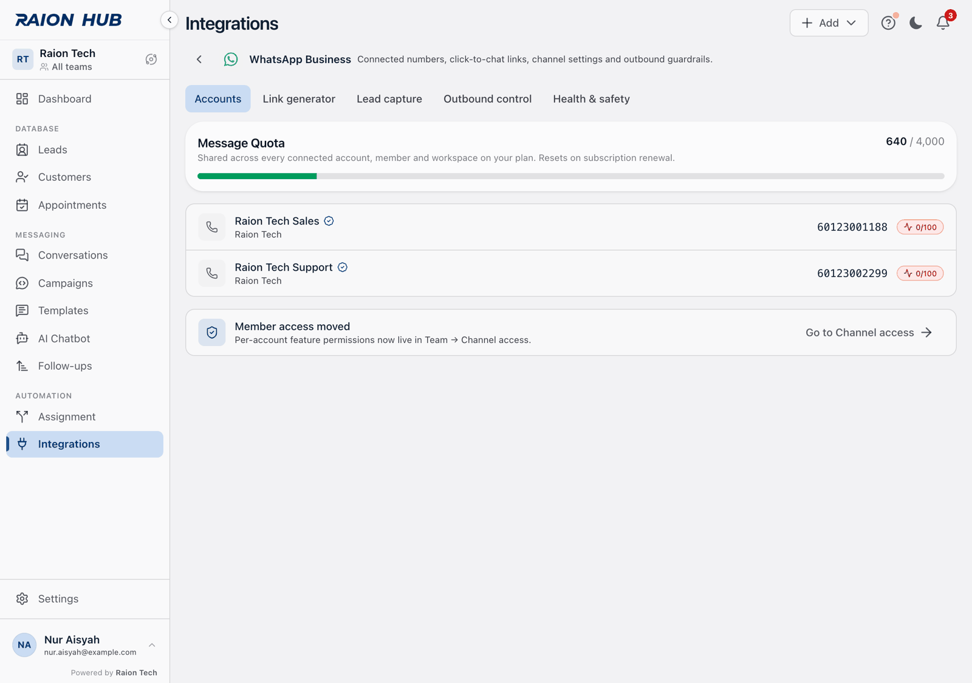Follow the Go to Channel access link

pos(869,333)
